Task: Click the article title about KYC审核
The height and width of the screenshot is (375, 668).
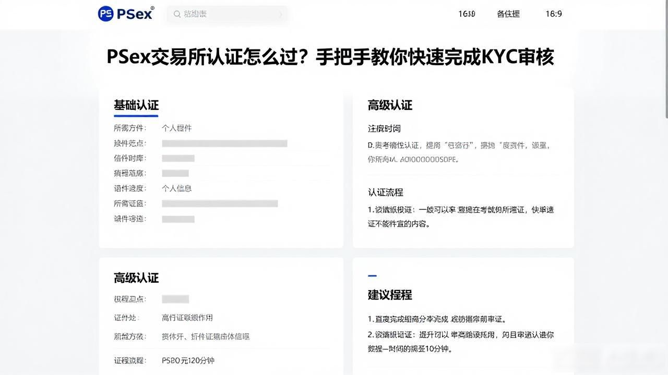Action: (x=330, y=57)
